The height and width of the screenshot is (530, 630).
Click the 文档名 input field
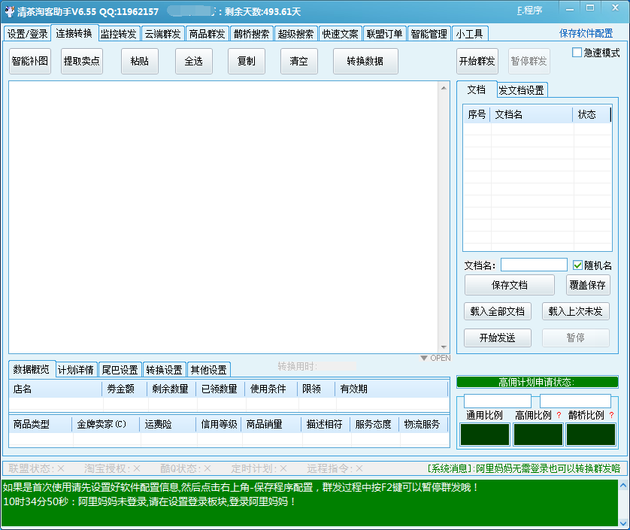534,265
